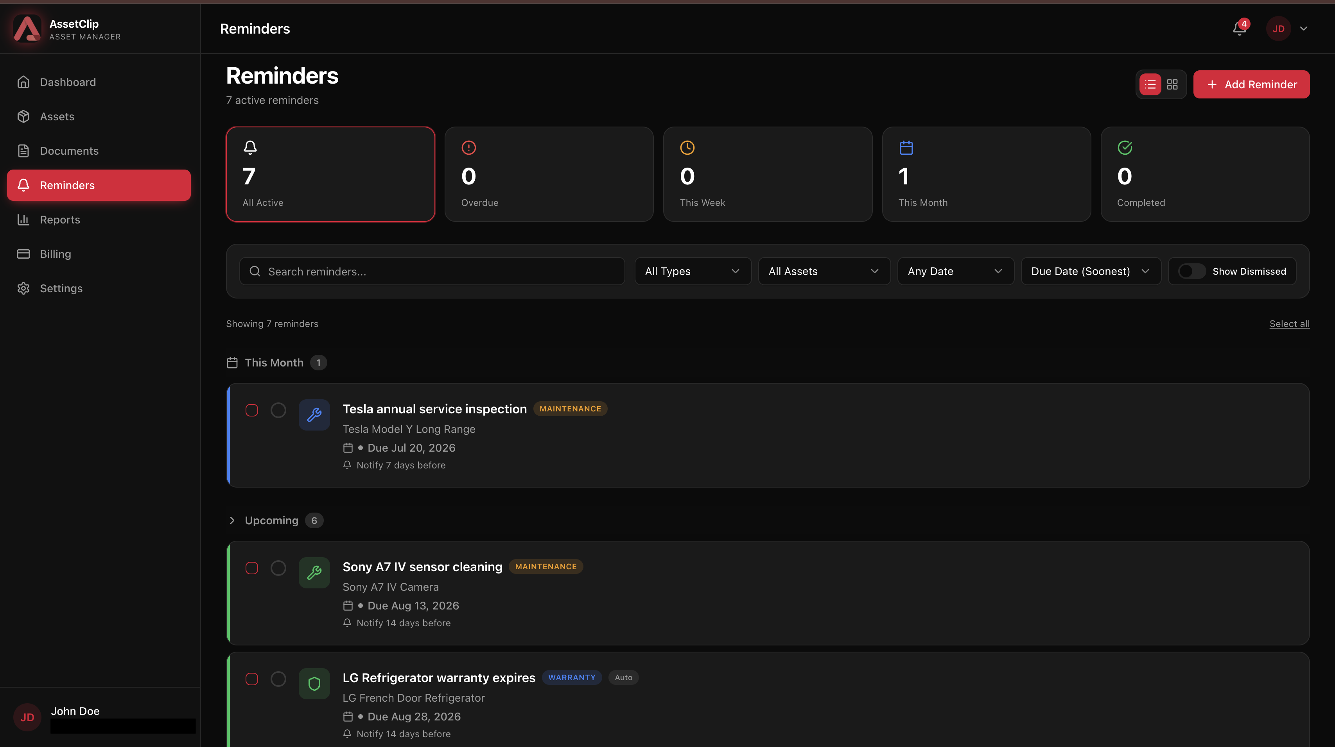Image resolution: width=1335 pixels, height=747 pixels.
Task: Click the AssetClip logo icon
Action: [27, 29]
